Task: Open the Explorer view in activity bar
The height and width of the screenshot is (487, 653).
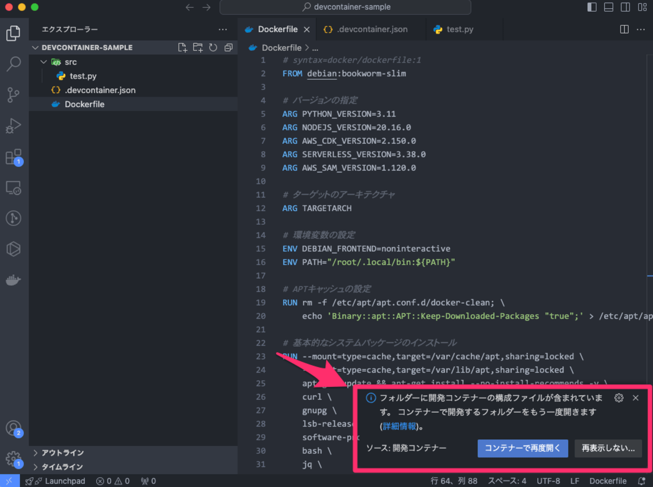Action: click(x=13, y=33)
